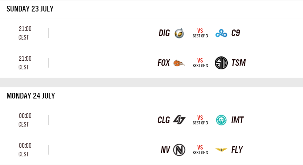This screenshot has height=165, width=303.
Task: Open the DIG team name link
Action: (164, 33)
